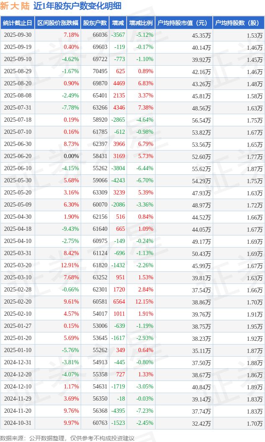
Task: Click the 56.54万 average holding value
Action: (201, 120)
